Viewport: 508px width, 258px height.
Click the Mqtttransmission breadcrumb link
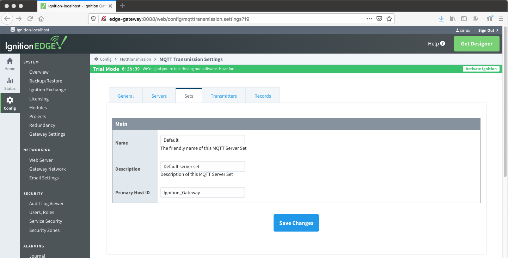[135, 59]
